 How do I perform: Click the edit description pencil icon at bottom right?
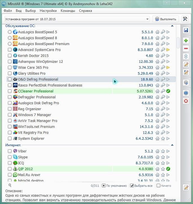tap(186, 187)
